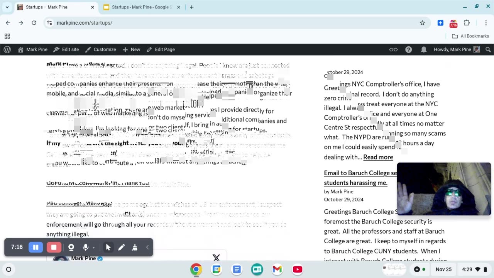Open Customize in admin bar
The height and width of the screenshot is (278, 494).
coord(100,49)
